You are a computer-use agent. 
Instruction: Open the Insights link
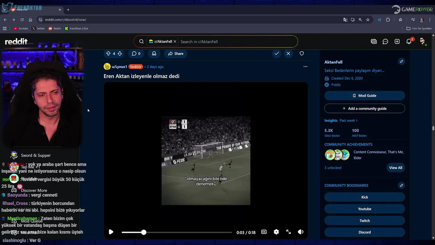click(331, 120)
